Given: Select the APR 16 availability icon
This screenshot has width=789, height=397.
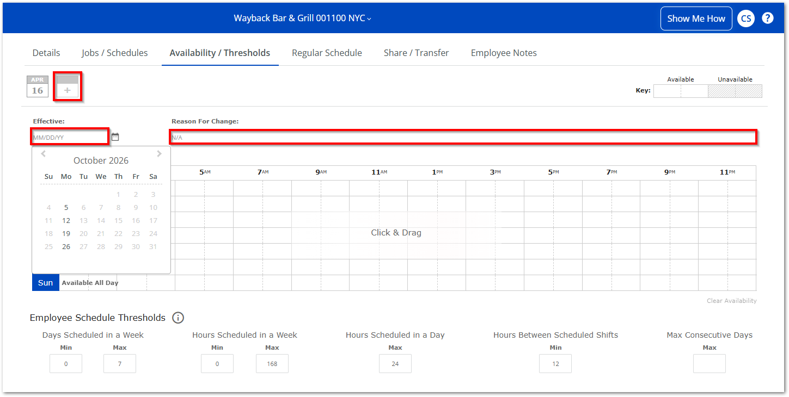Looking at the screenshot, I should [37, 86].
